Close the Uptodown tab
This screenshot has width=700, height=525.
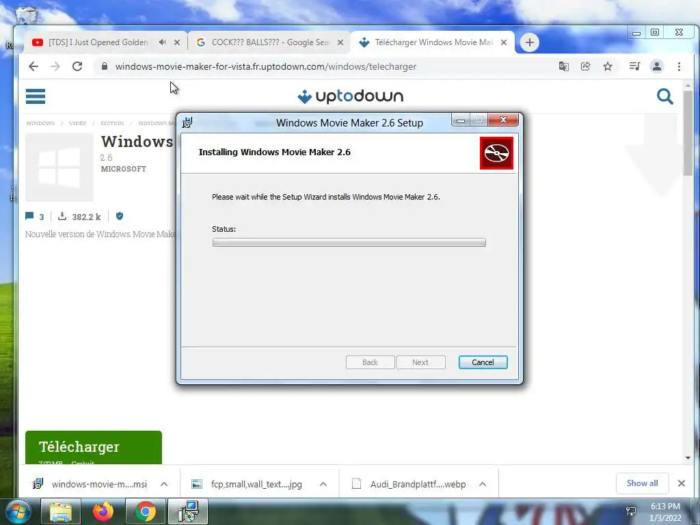point(504,42)
